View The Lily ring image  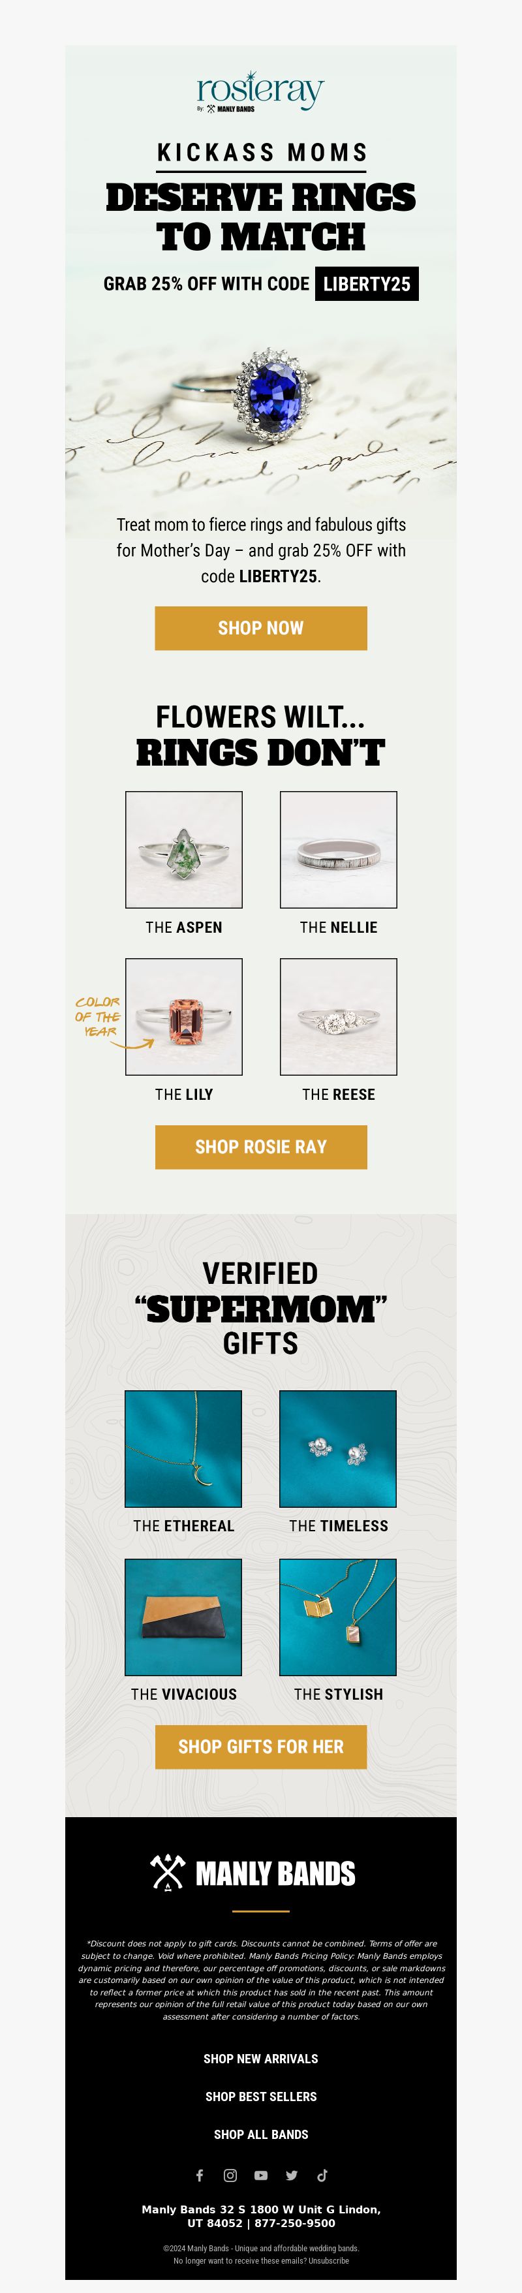184,1016
